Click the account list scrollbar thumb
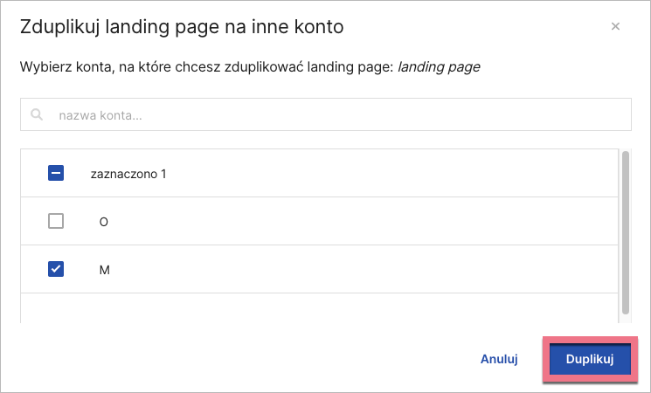651x393 pixels. click(625, 231)
